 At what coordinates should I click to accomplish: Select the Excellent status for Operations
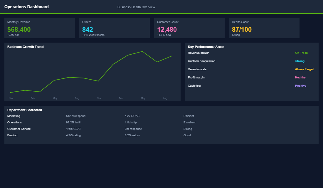pos(189,122)
